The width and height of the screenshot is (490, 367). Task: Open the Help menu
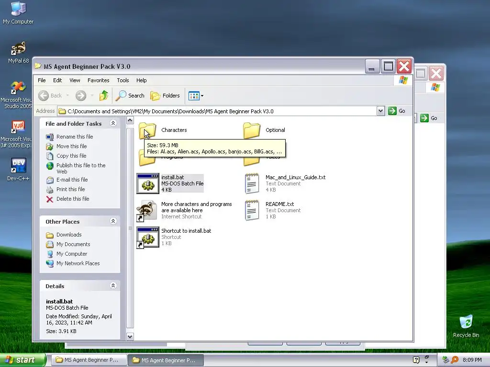[x=141, y=80]
